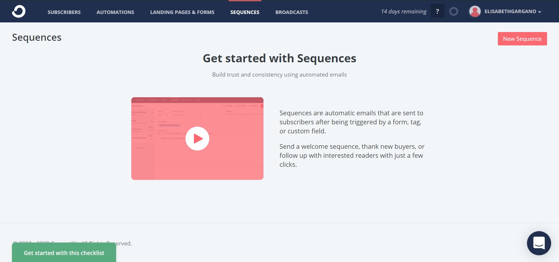The height and width of the screenshot is (262, 559).
Task: Click the user avatar picture
Action: (x=475, y=11)
